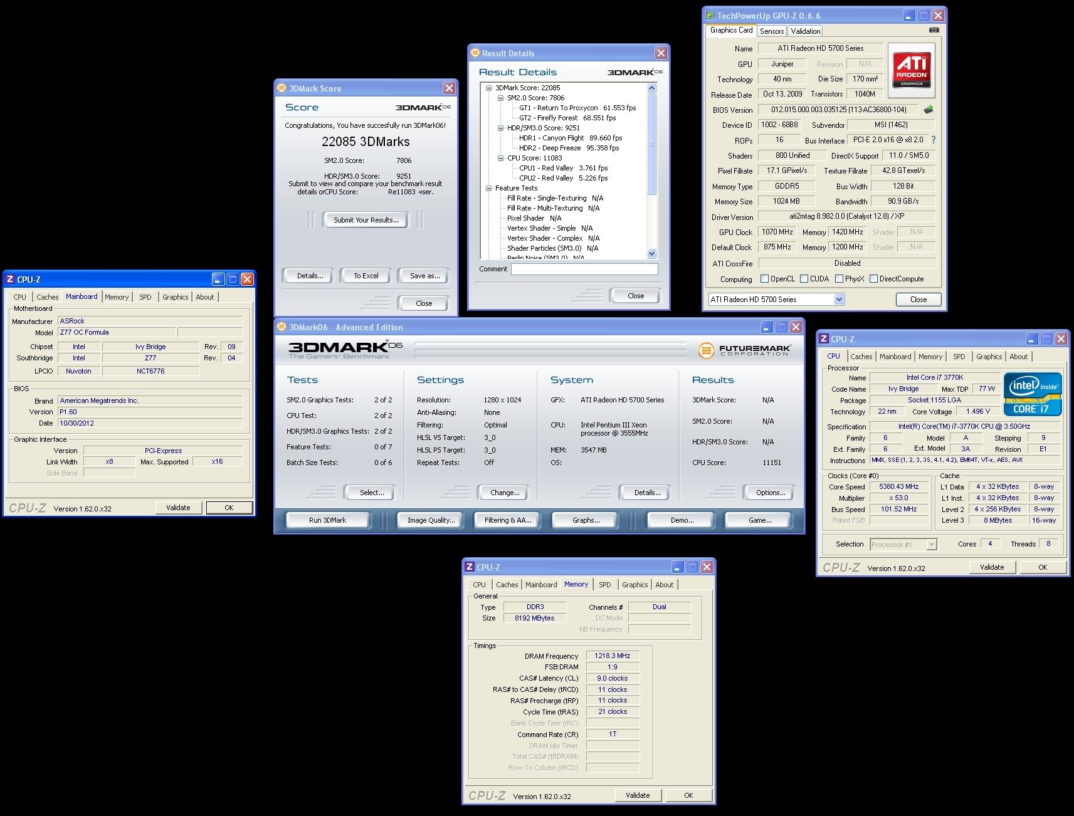Image resolution: width=1074 pixels, height=816 pixels.
Task: Open the ATI Radeon HD 5700 Series dropdown
Action: tap(839, 300)
